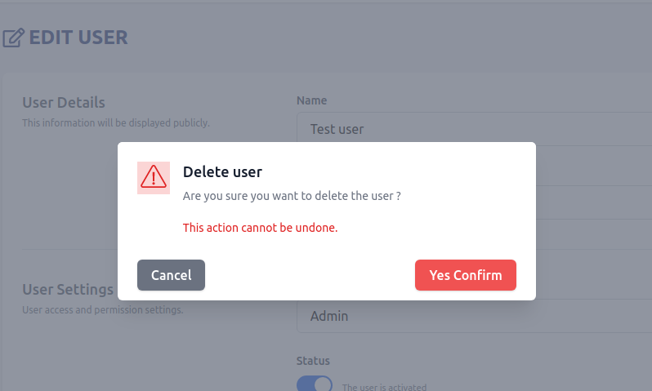Screen dimensions: 652x391
Task: Click the 'Are you sure' confirmation question
Action: click(292, 197)
